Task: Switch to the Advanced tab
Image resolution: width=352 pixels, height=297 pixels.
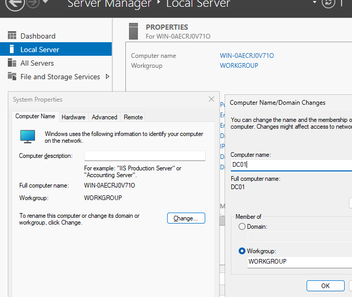Action: 104,117
